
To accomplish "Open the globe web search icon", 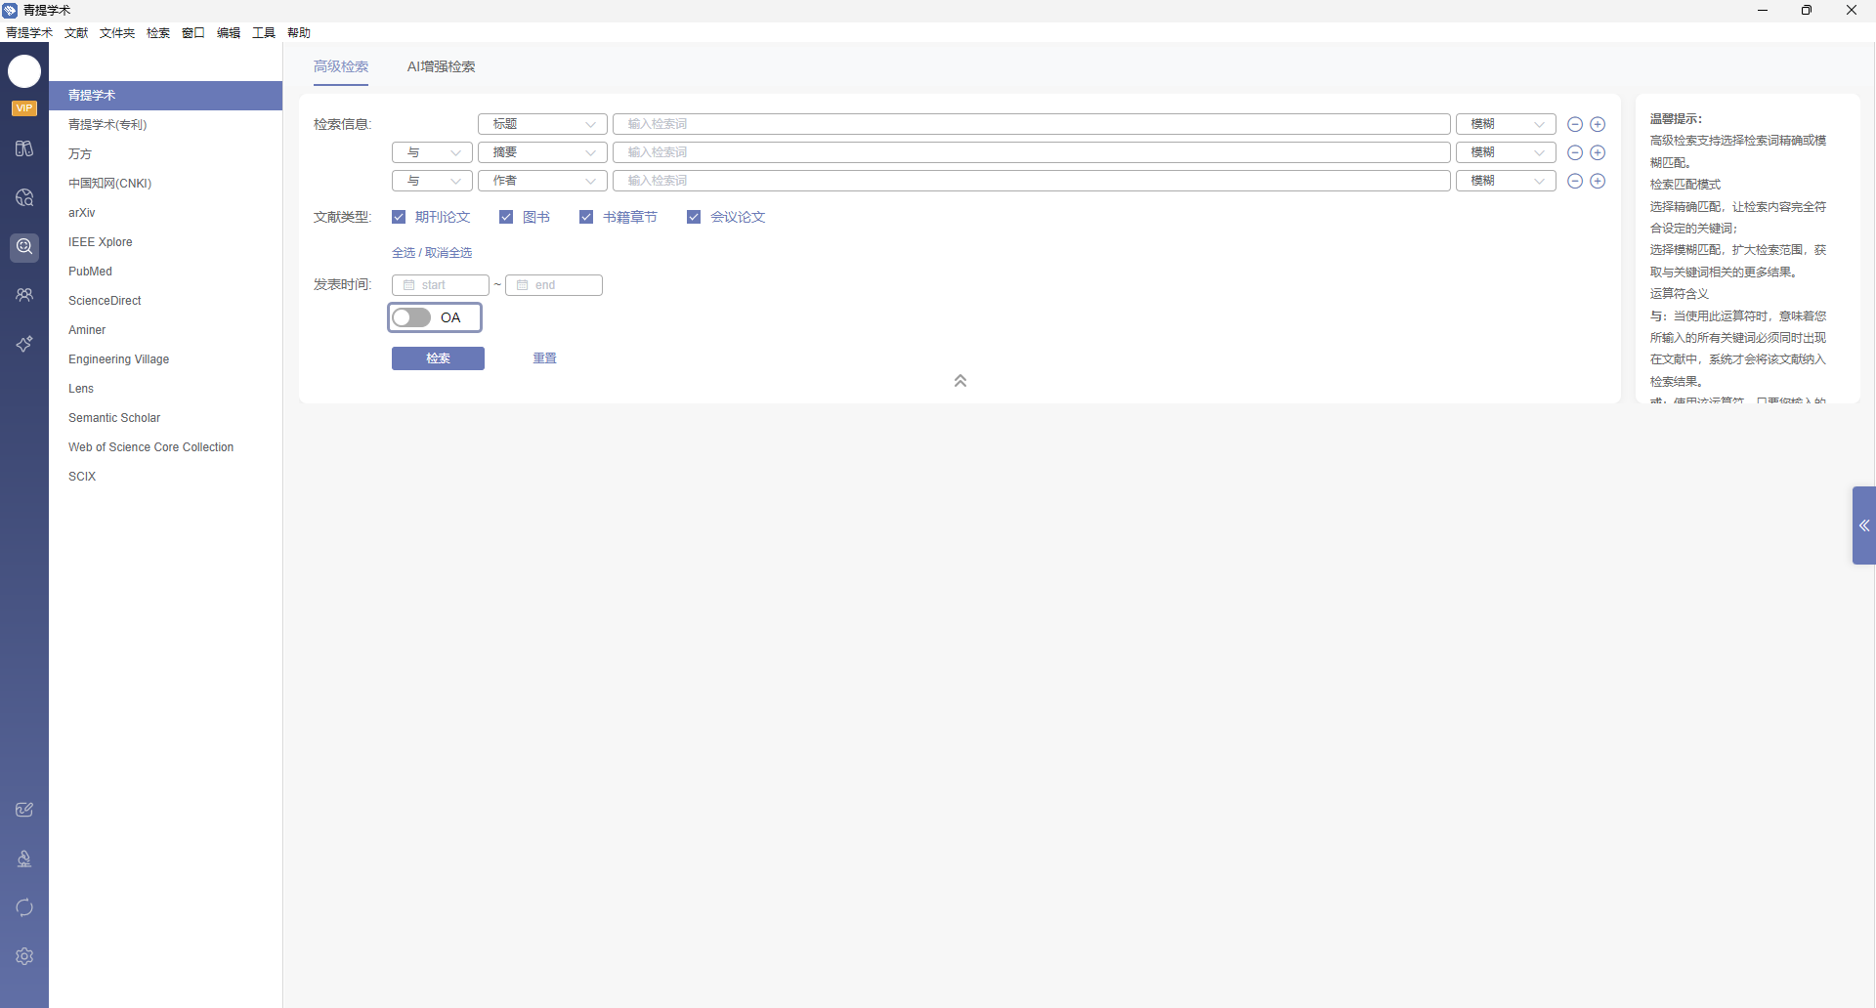I will tap(24, 197).
